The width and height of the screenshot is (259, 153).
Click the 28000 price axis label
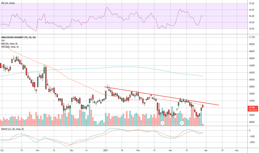coord(252,122)
